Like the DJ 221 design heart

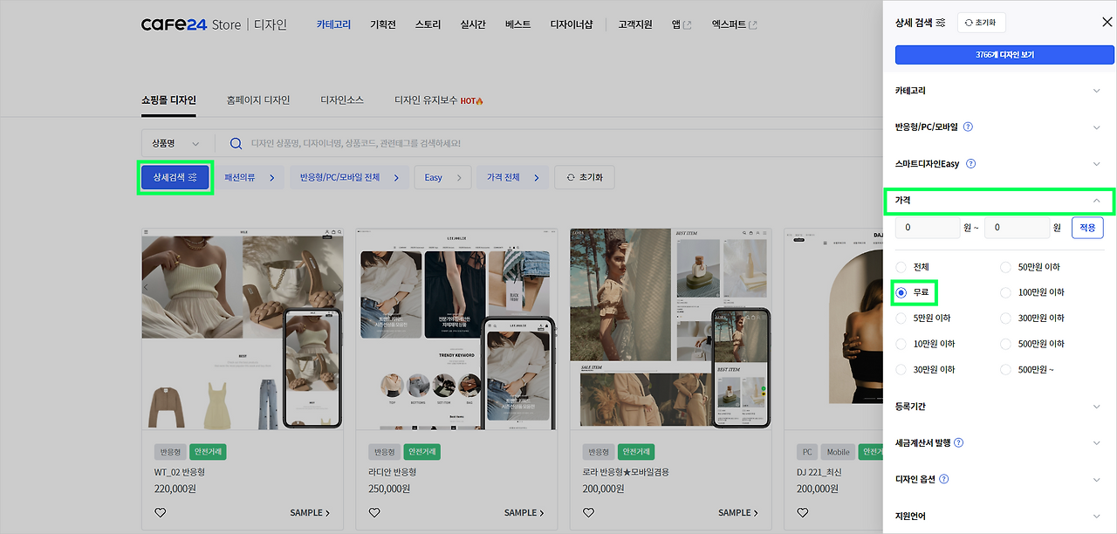803,513
